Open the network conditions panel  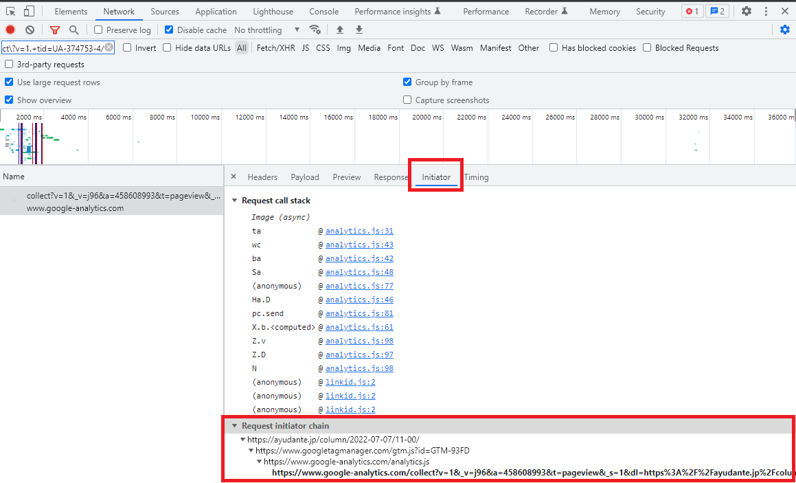(315, 30)
